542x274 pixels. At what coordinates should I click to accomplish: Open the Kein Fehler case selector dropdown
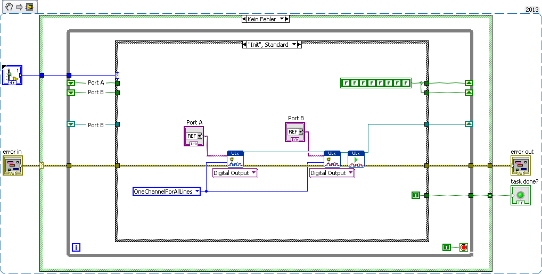tap(281, 19)
